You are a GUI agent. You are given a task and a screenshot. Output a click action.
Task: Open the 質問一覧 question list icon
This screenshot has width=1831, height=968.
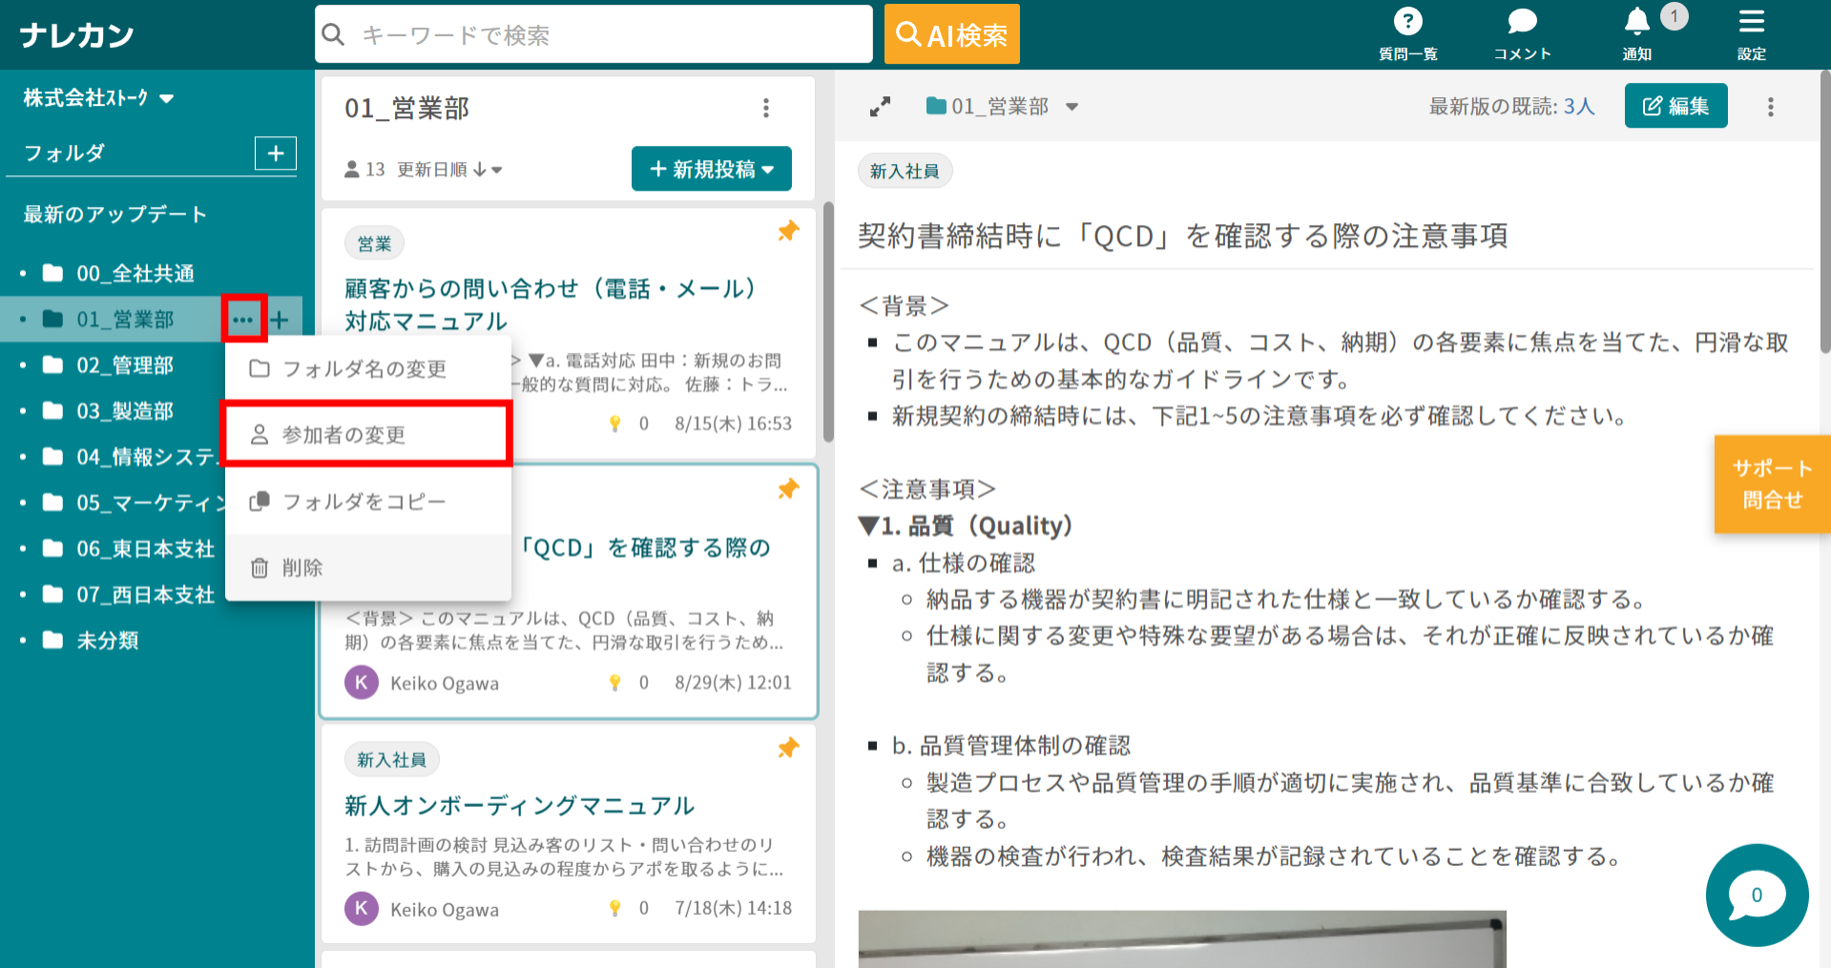coord(1407,33)
